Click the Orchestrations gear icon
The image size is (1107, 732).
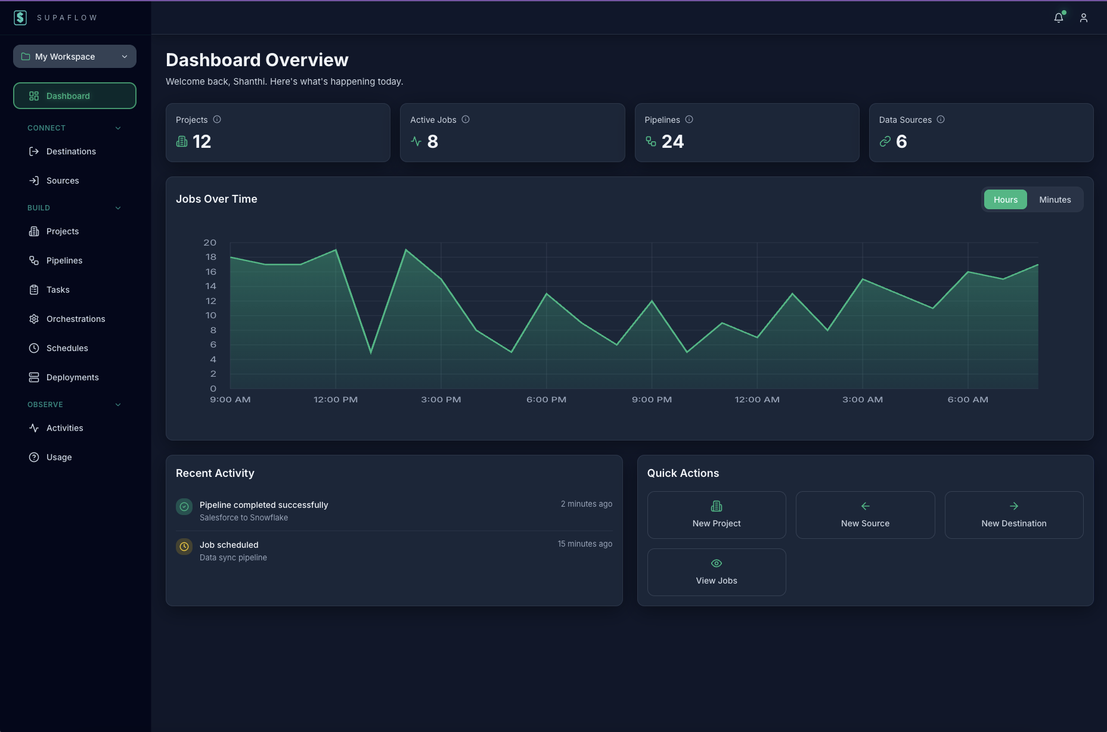pos(34,319)
